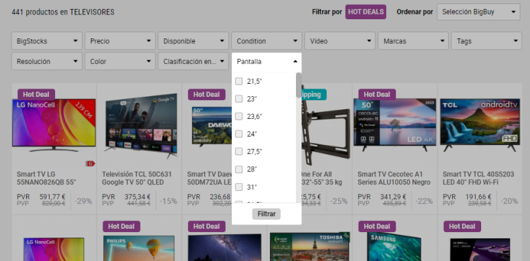
Task: Tick the 24" screen size checkbox
Action: tap(239, 134)
